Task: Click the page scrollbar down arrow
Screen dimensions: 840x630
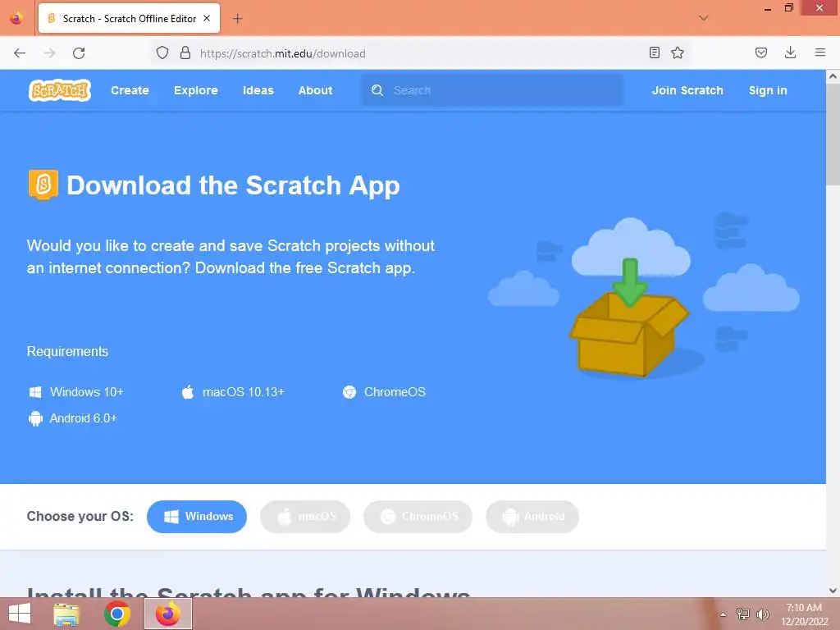Action: [833, 591]
